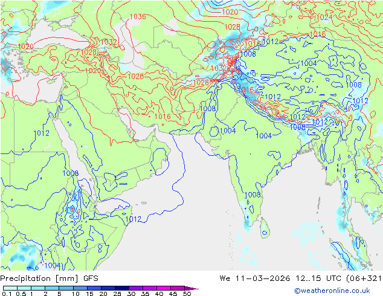Click the blue '1008' label over Pakistan

208,108
